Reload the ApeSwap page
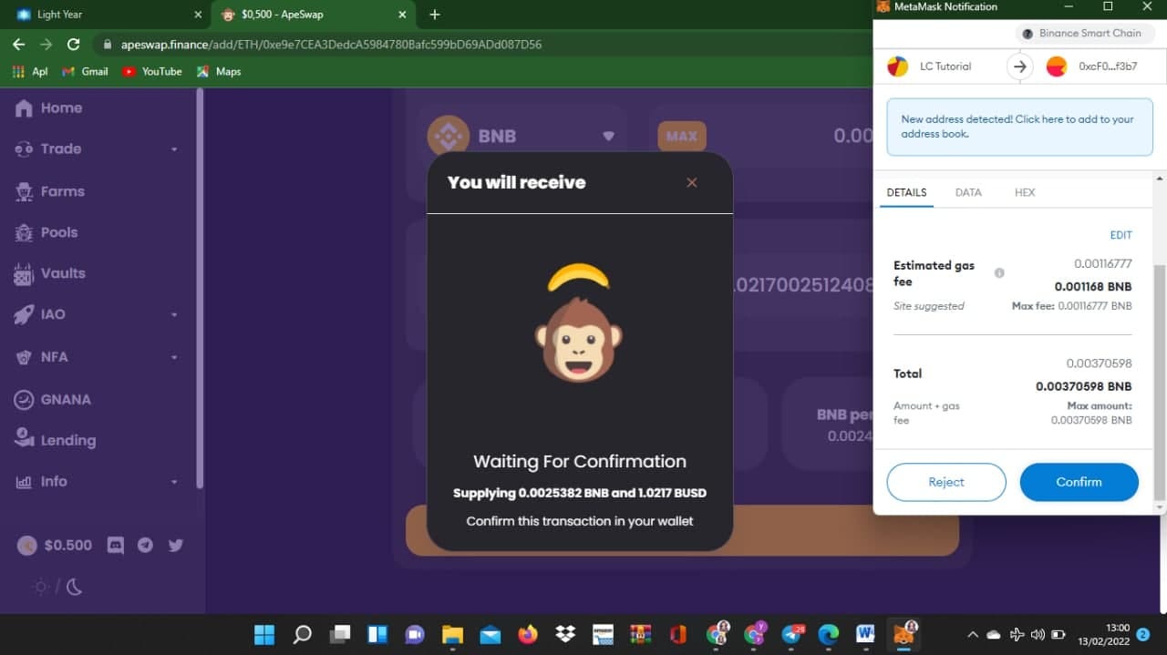1167x655 pixels. tap(74, 44)
